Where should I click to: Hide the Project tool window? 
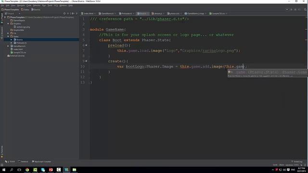pos(77,13)
